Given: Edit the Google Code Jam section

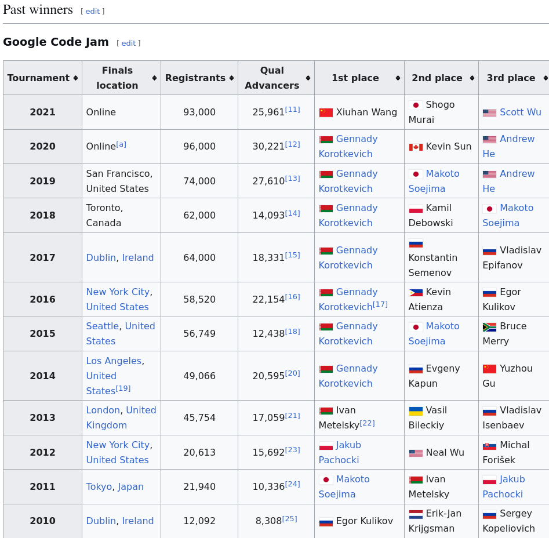Looking at the screenshot, I should 129,43.
